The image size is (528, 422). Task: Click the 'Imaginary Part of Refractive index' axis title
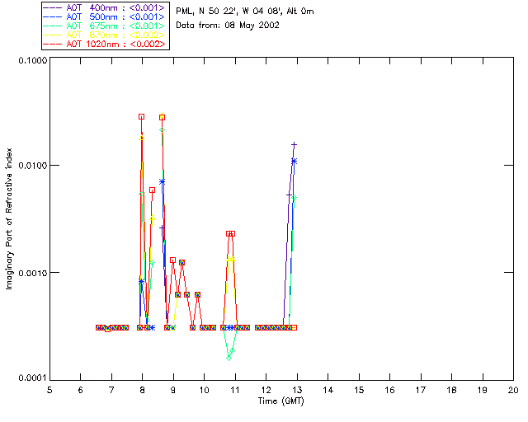point(9,218)
